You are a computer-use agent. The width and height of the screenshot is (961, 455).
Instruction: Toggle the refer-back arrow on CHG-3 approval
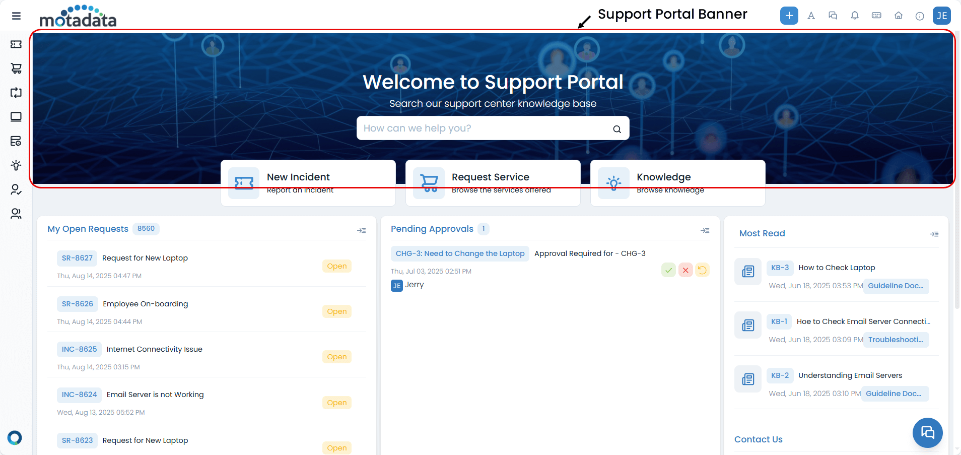(703, 270)
